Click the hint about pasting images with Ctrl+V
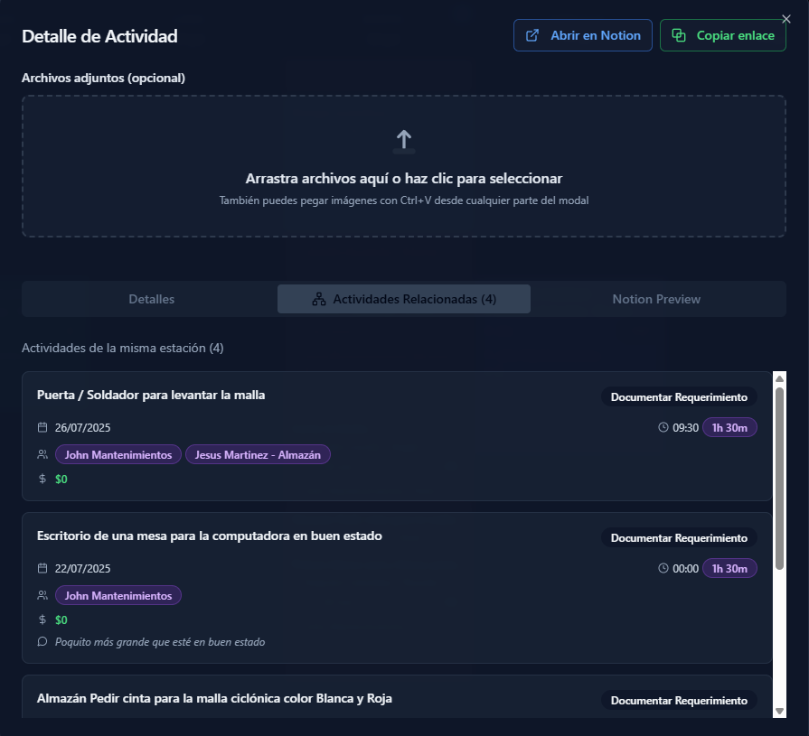This screenshot has height=736, width=809. (404, 200)
